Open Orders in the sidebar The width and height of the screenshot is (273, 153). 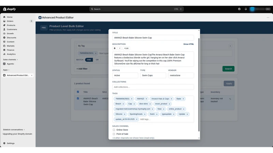pyautogui.click(x=10, y=21)
